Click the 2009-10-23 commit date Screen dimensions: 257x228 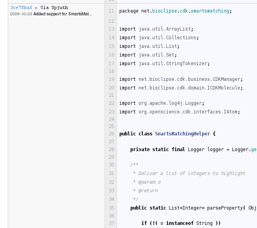(21, 14)
